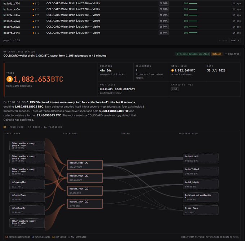Select proceeds node bc1qx7…fhe3
The image size is (245, 241).
(201, 171)
